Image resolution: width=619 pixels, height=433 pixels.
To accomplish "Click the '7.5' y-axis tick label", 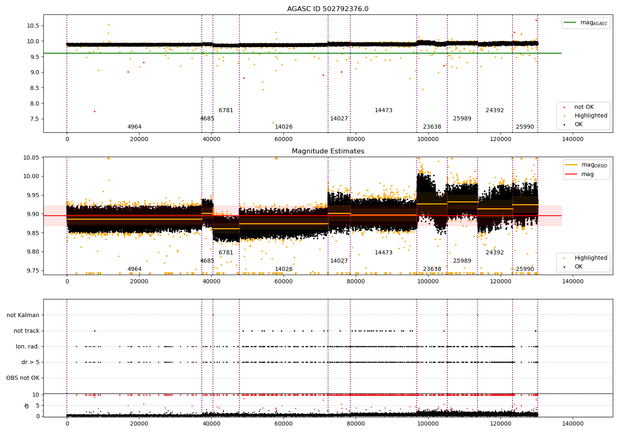I will (x=34, y=119).
